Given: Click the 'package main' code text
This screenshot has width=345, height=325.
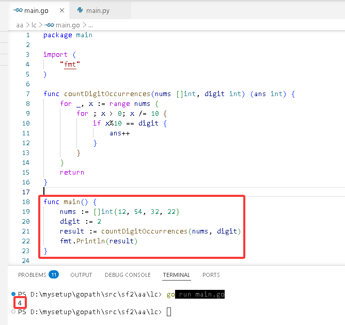Looking at the screenshot, I should pos(68,35).
